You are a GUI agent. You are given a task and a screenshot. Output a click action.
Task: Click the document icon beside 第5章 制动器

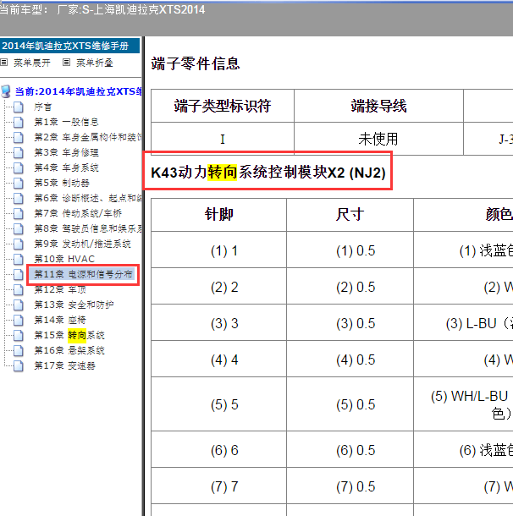(19, 183)
